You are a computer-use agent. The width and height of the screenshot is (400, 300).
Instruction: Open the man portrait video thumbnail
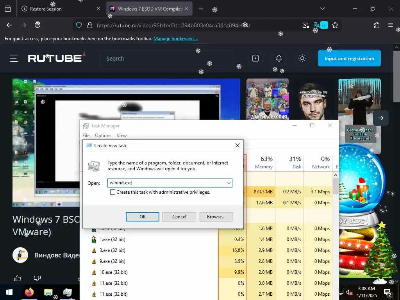pyautogui.click(x=314, y=99)
